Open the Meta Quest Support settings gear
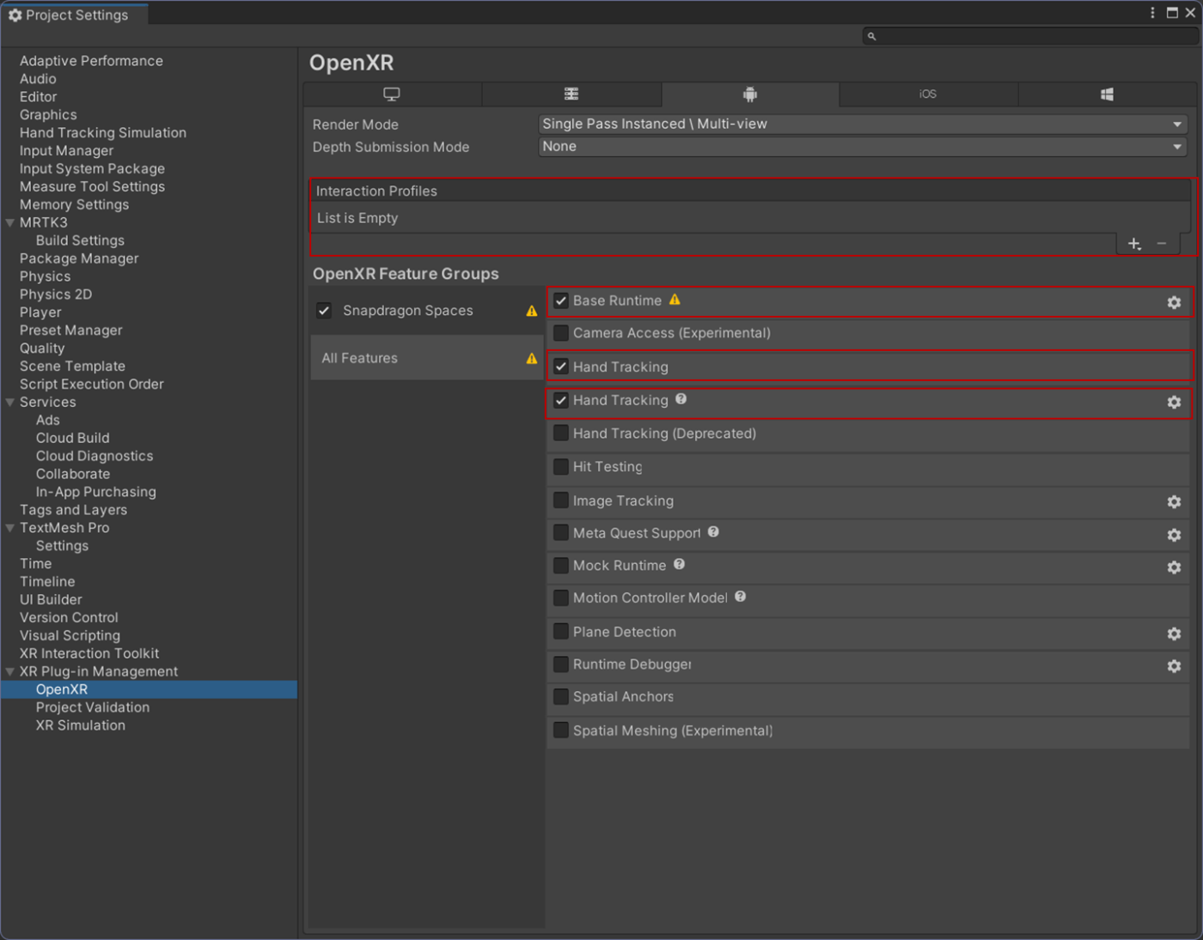This screenshot has height=940, width=1203. point(1174,535)
